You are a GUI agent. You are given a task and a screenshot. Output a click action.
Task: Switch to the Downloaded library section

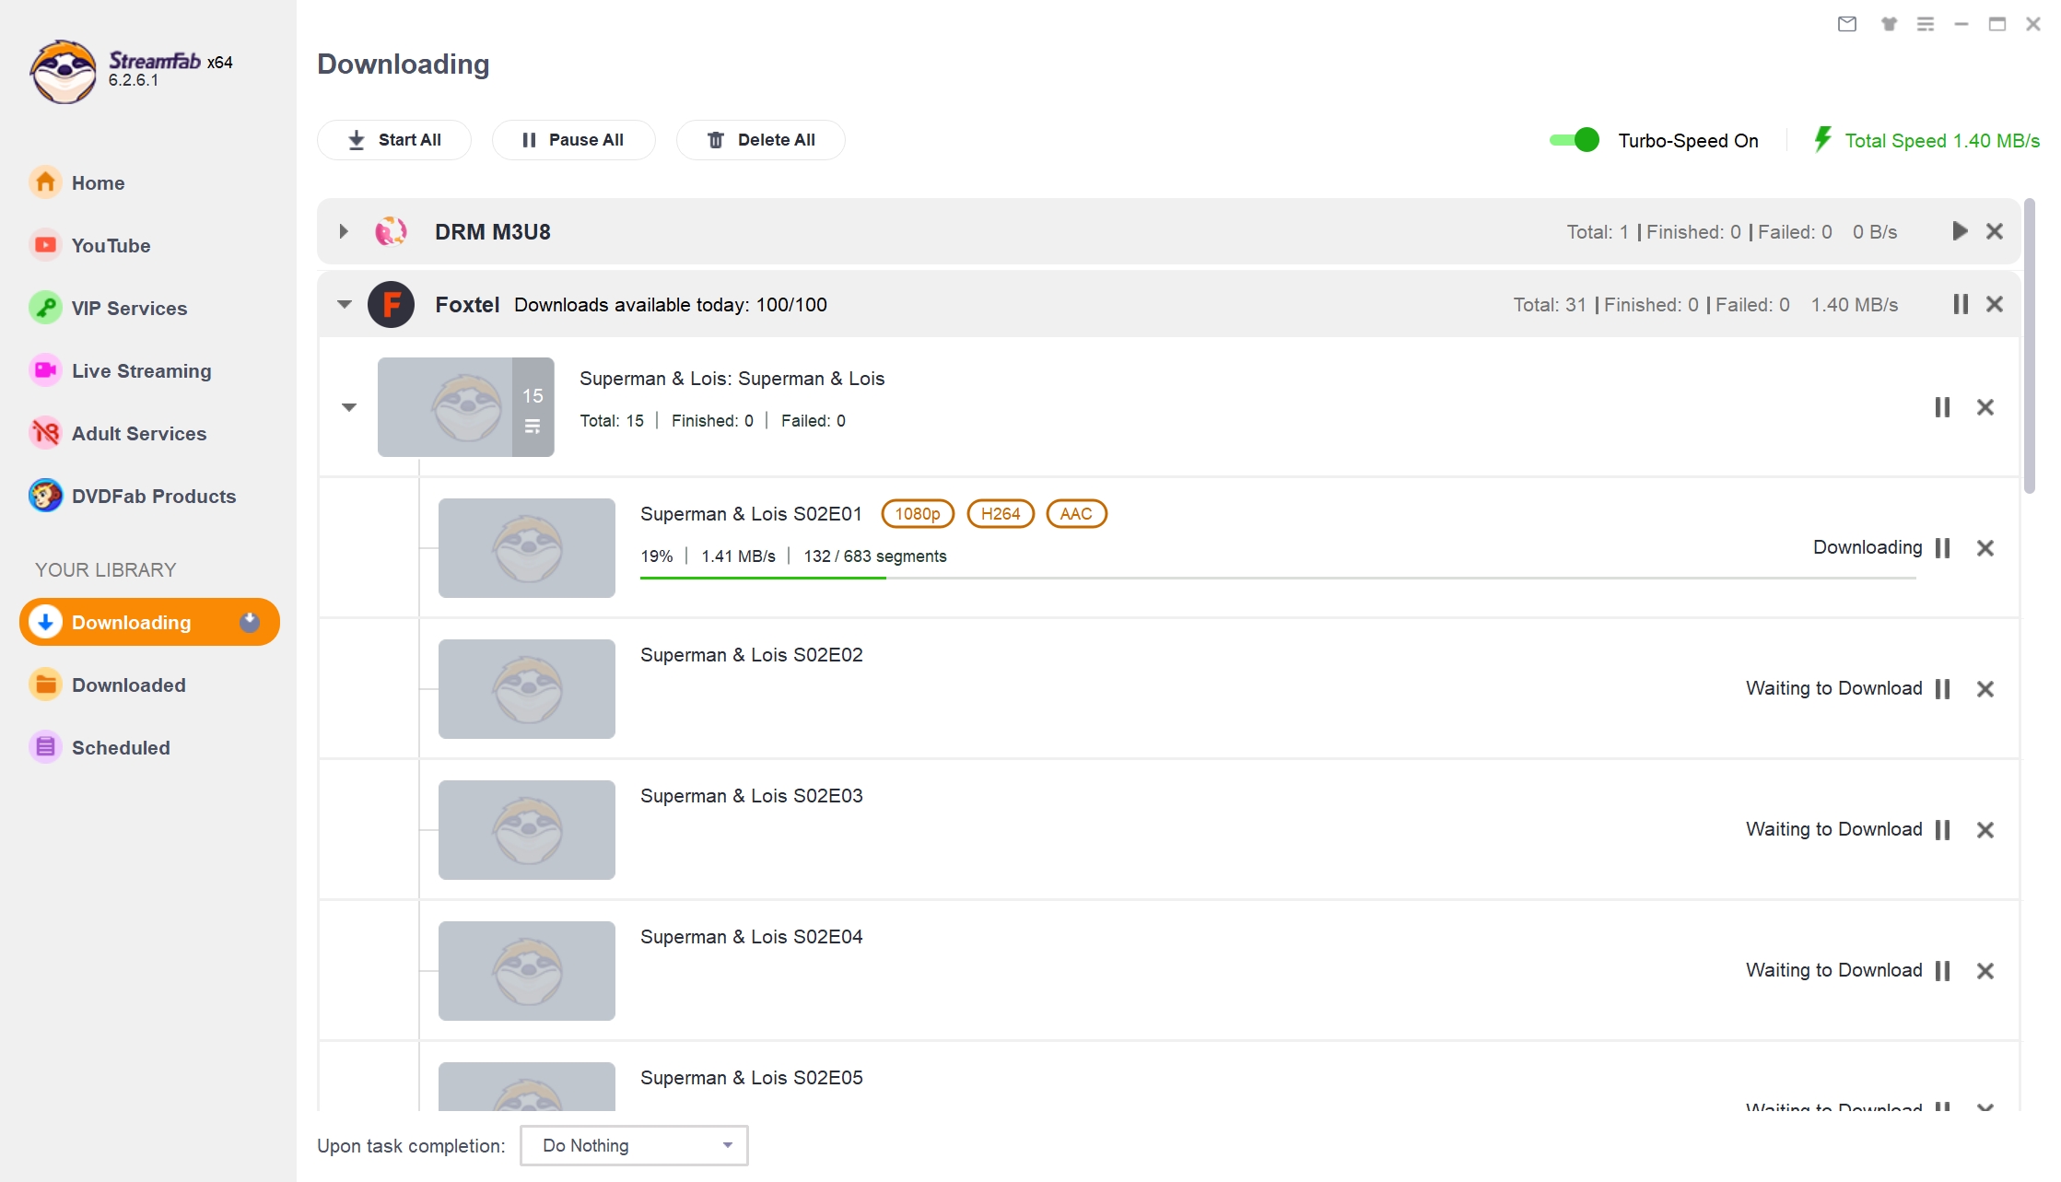point(129,685)
